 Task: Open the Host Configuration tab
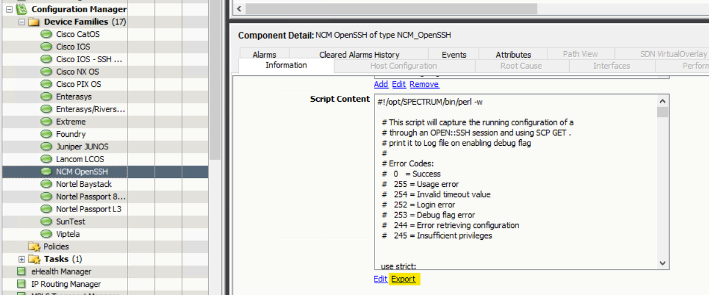[403, 66]
